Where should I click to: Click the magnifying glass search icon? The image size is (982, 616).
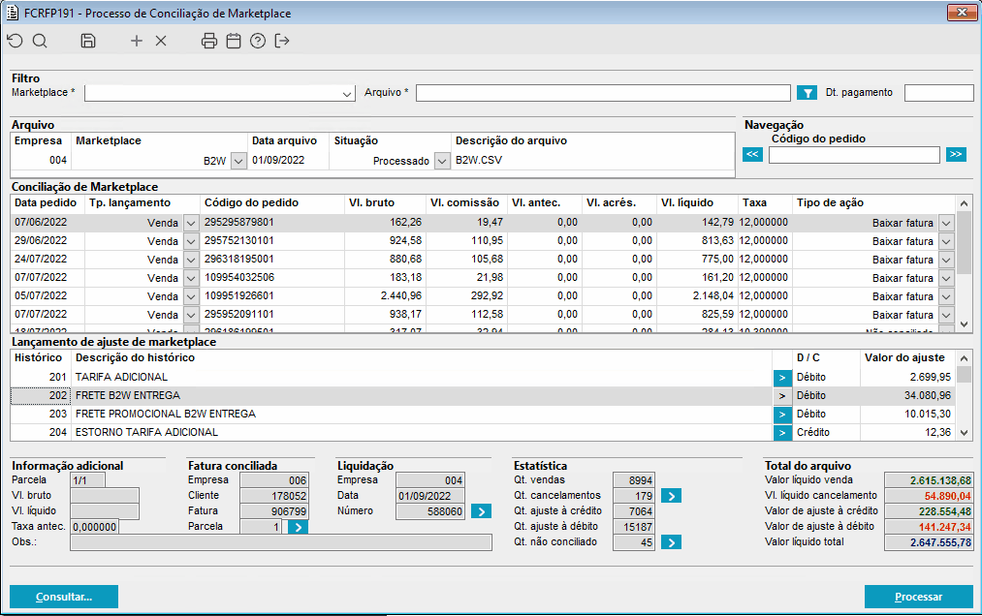[x=40, y=41]
